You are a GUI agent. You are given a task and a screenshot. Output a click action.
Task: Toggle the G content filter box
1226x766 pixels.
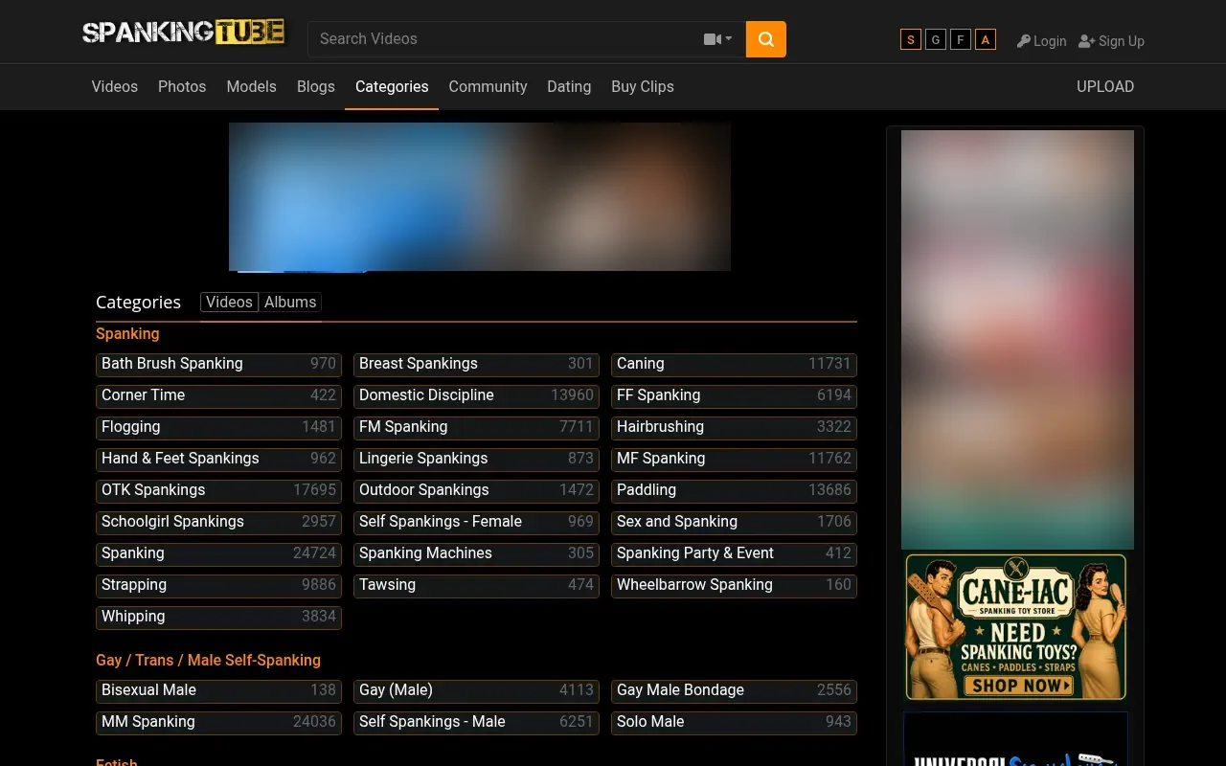[x=936, y=39]
